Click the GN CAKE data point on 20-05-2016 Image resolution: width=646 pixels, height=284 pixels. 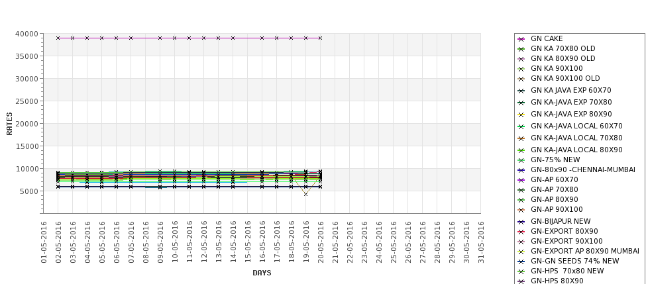[x=320, y=38]
